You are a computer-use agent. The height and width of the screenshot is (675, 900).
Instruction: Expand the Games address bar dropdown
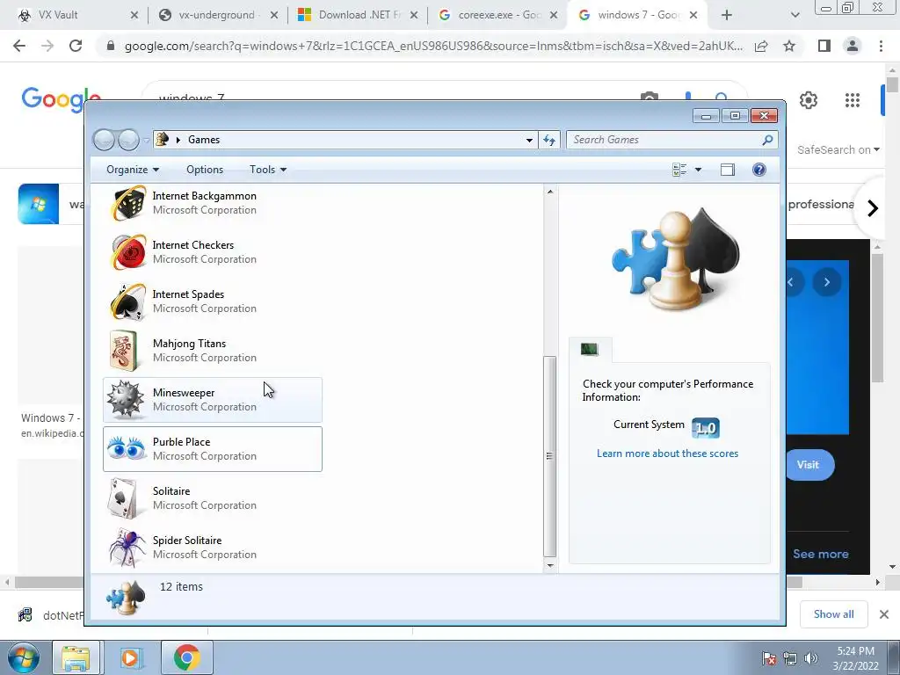(529, 140)
